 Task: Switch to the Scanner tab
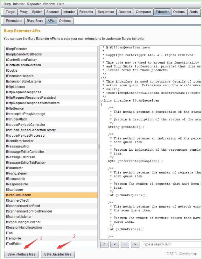[52, 12]
